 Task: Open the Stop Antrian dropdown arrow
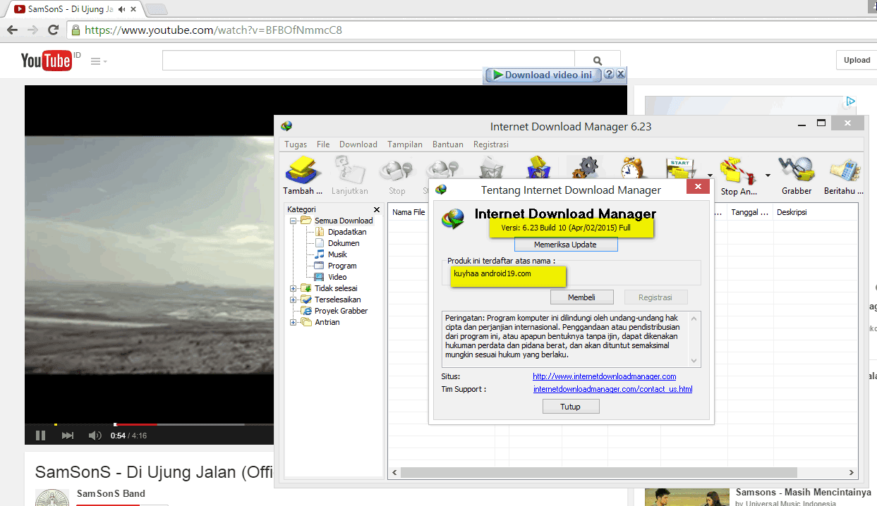pyautogui.click(x=768, y=175)
